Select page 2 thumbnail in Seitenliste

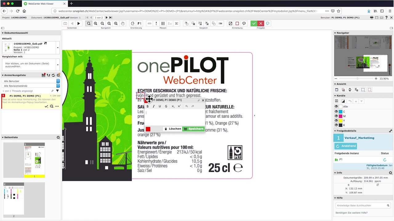[14, 200]
